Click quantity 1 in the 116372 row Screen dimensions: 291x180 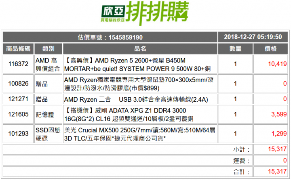235,64
